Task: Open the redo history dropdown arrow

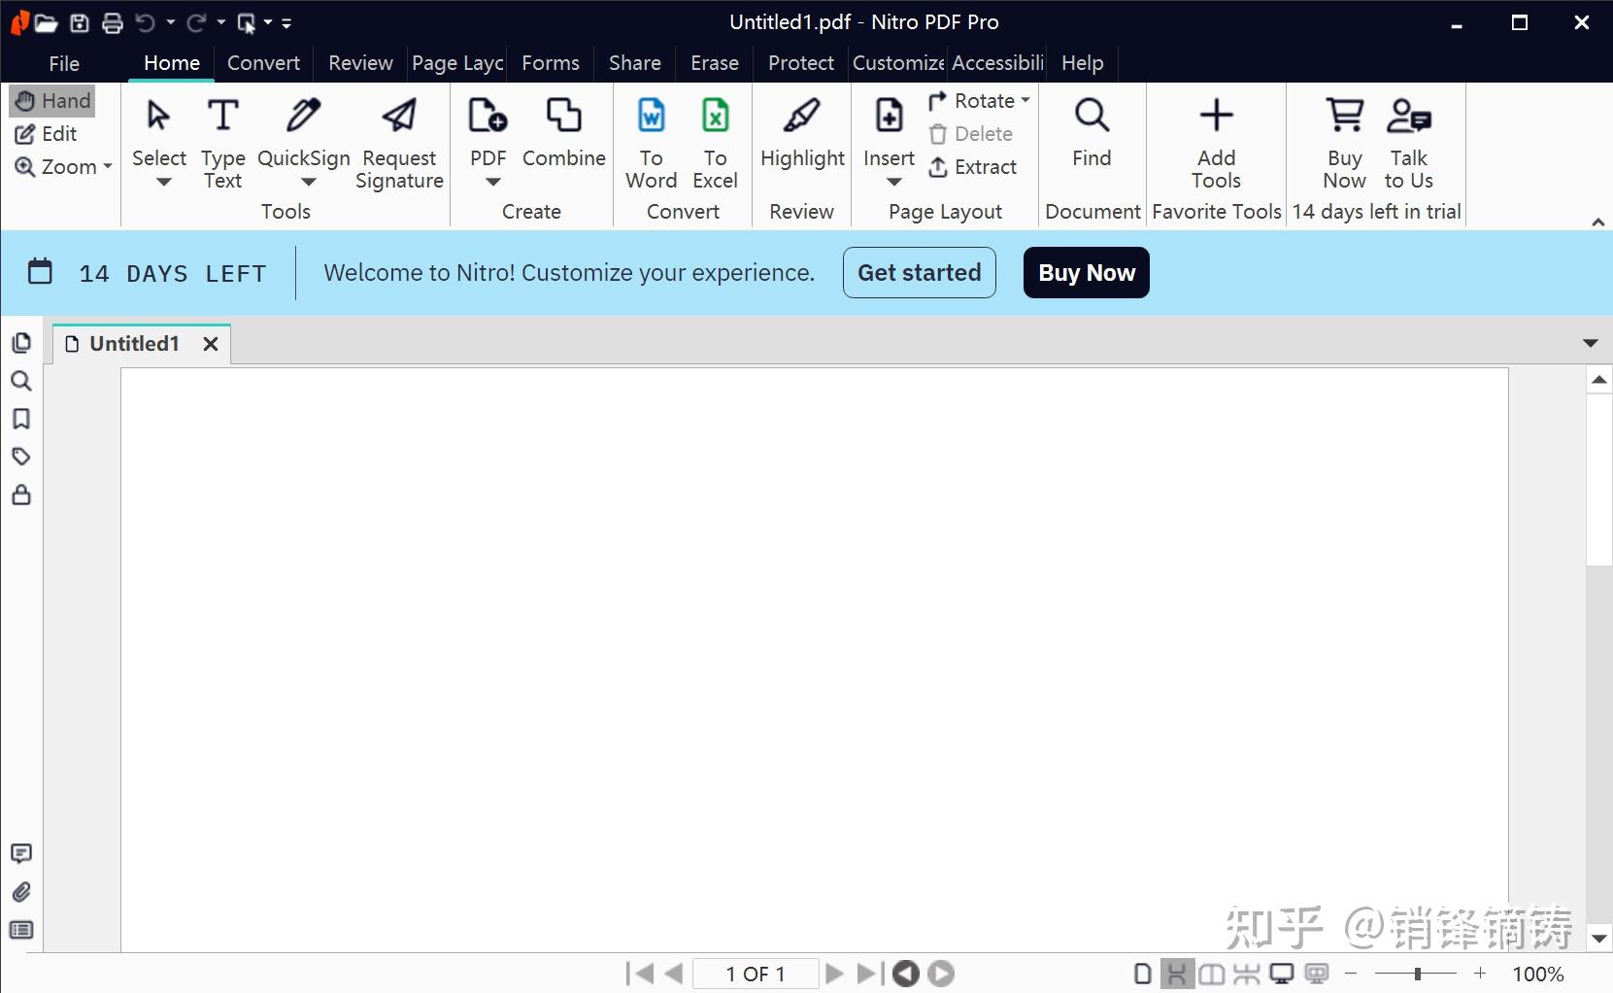Action: tap(221, 22)
